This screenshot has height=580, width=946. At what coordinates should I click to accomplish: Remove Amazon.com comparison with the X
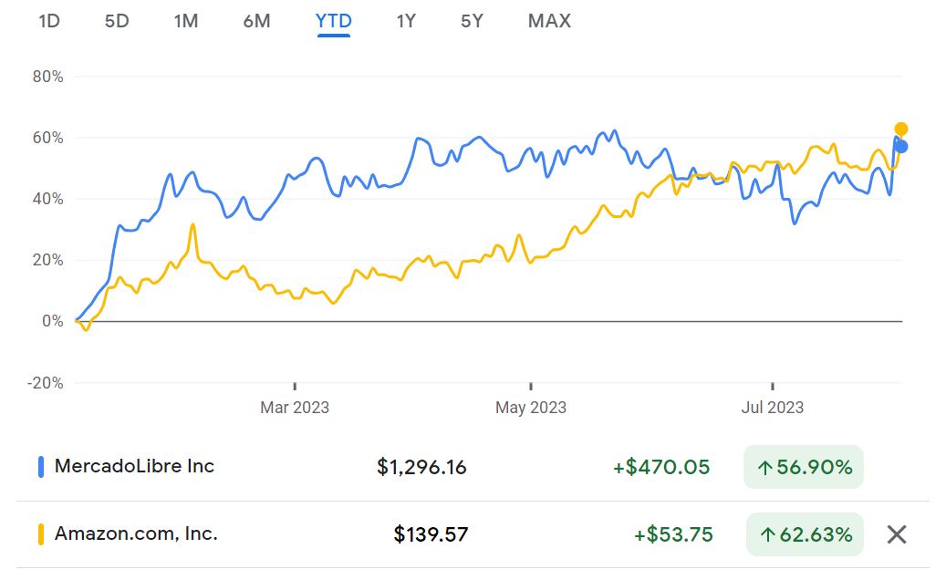coord(897,534)
